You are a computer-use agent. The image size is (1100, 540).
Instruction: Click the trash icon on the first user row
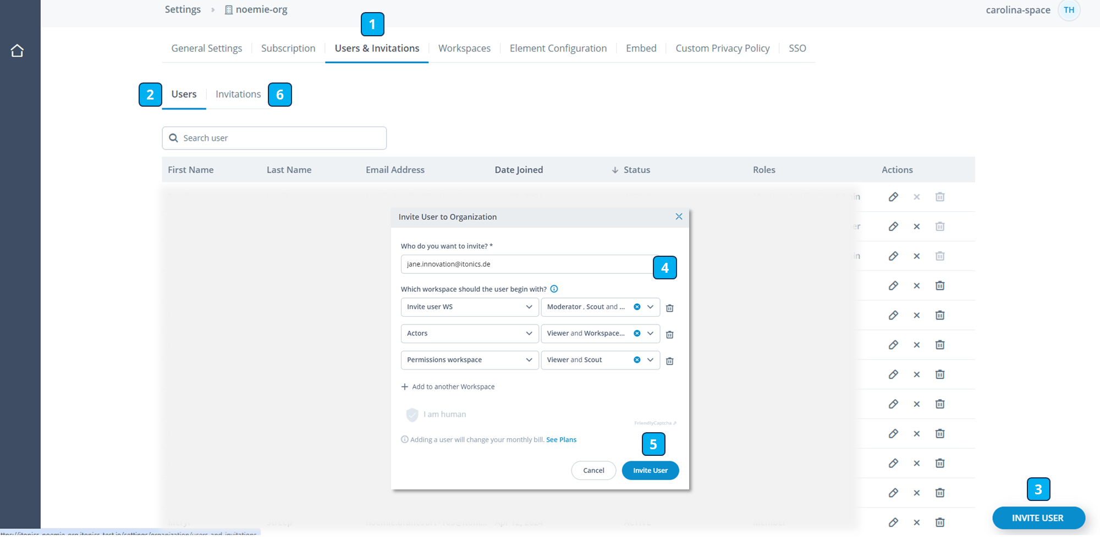940,196
